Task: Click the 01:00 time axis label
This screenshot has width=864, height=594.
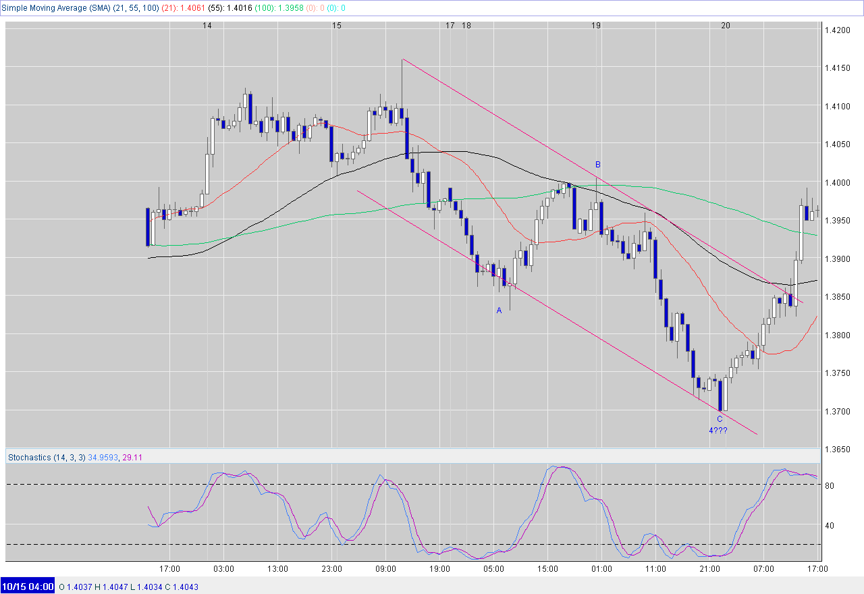Action: point(601,569)
